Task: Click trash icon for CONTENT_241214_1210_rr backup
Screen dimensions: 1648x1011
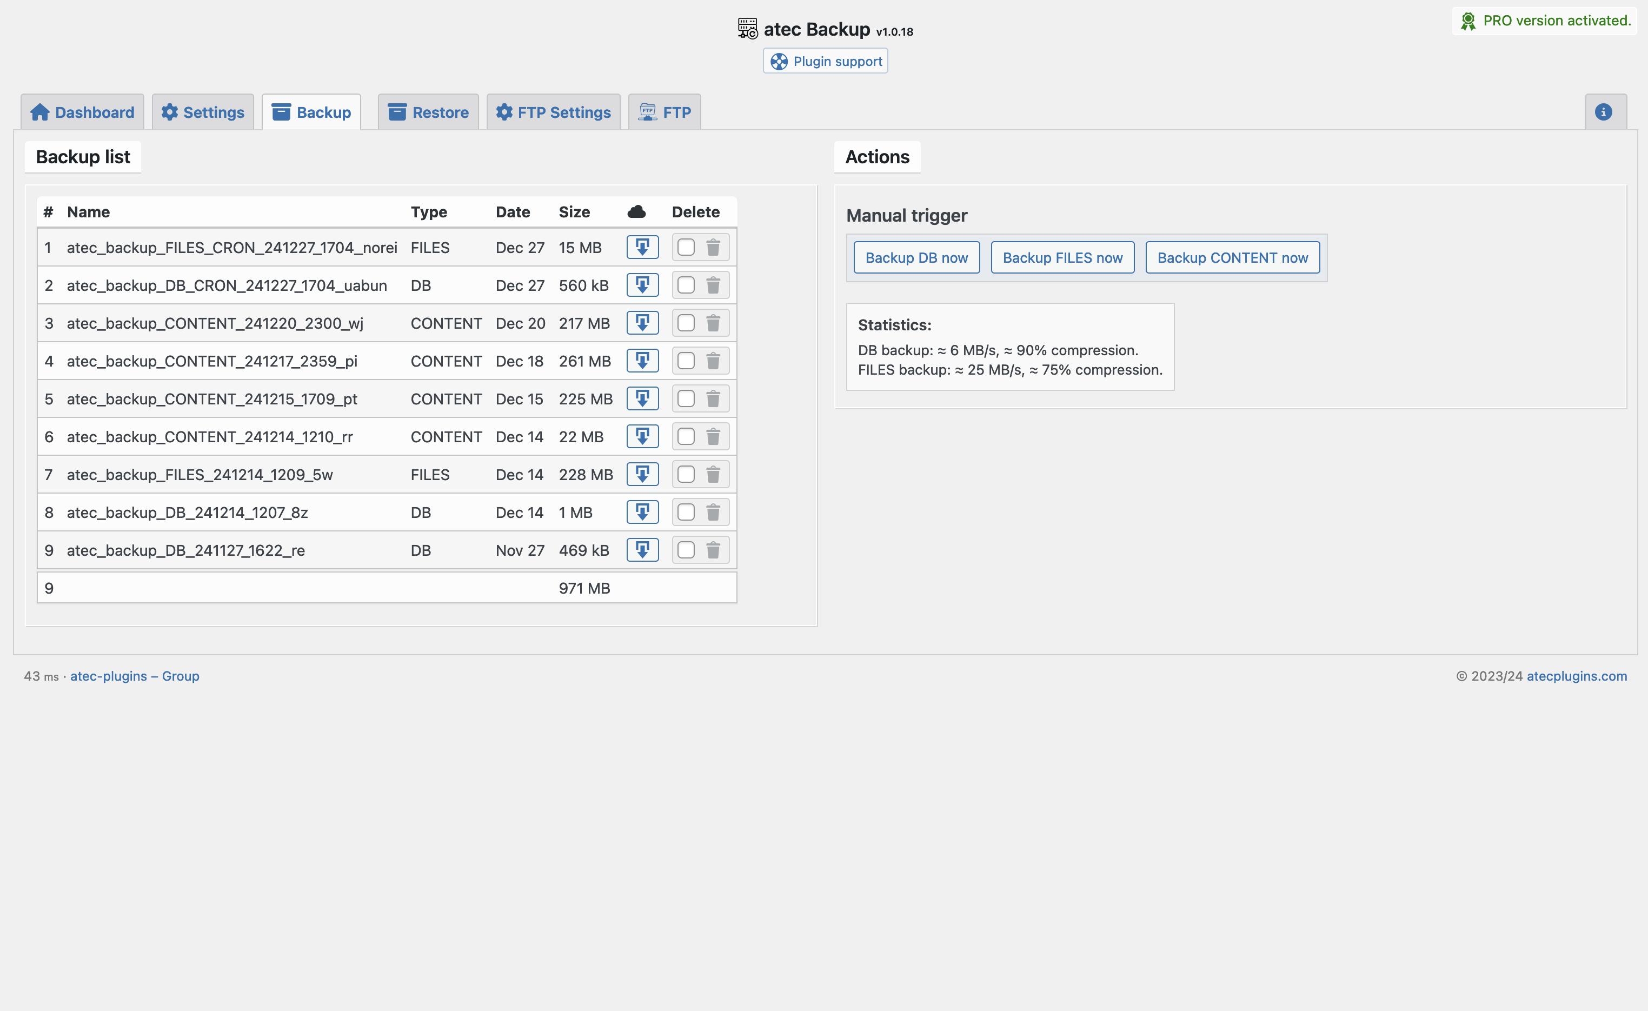Action: coord(713,437)
